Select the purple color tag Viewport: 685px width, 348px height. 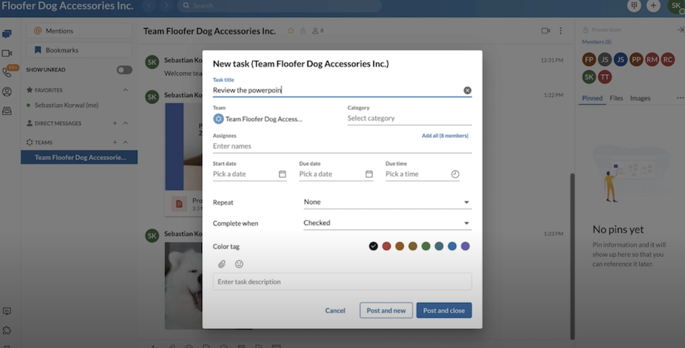[x=465, y=246]
